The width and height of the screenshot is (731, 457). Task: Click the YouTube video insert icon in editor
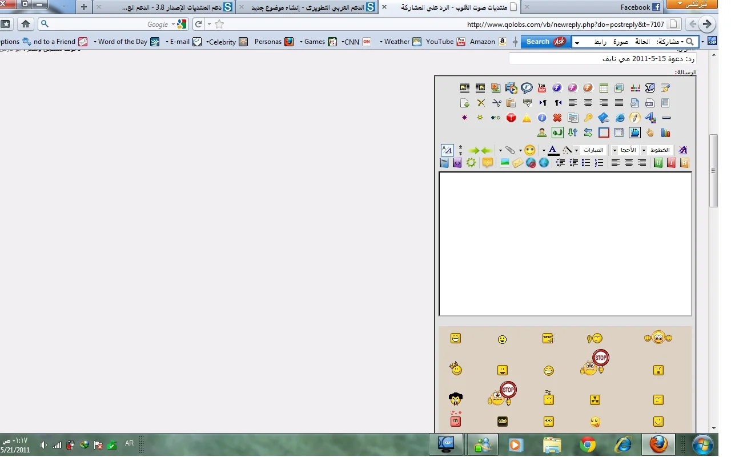[x=542, y=88]
